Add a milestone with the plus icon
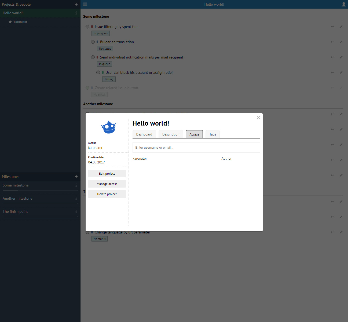Image resolution: width=348 pixels, height=322 pixels. click(76, 177)
